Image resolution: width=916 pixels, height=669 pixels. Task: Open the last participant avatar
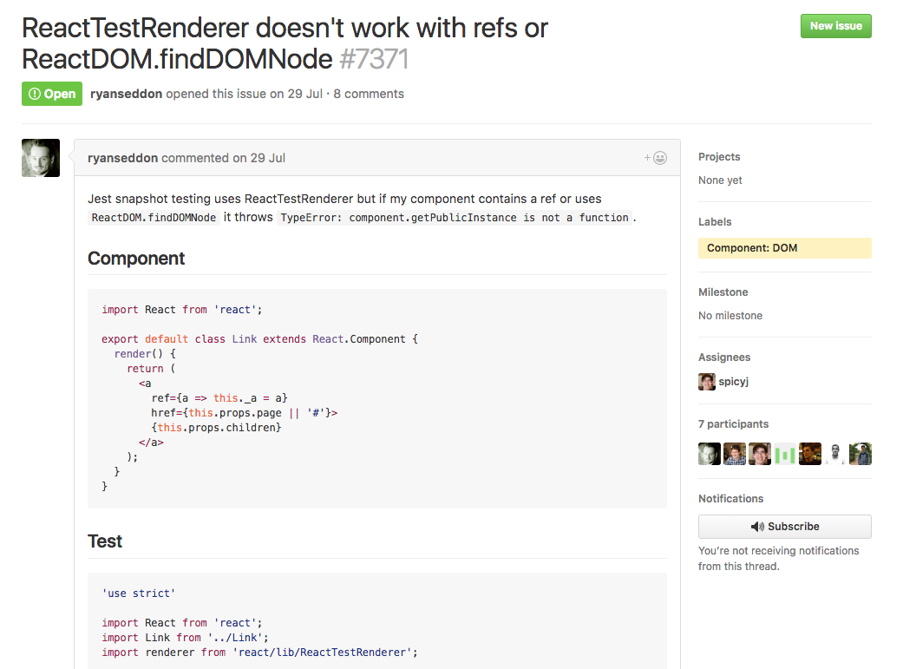[860, 454]
